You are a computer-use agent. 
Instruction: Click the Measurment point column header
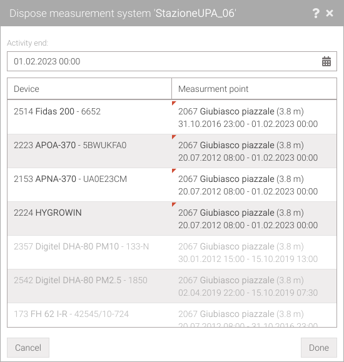coord(254,89)
